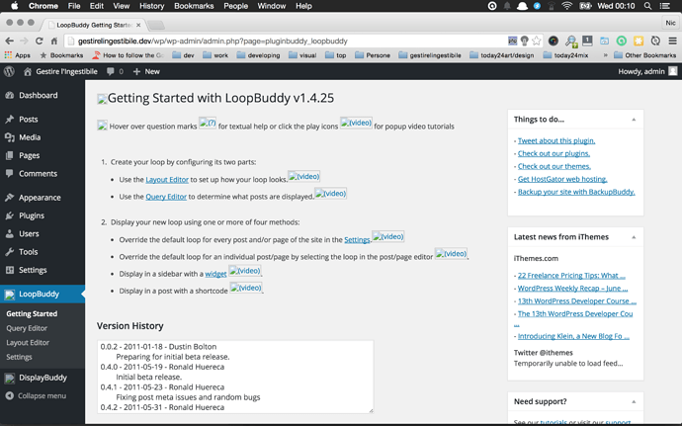
Task: Click the New content button in admin bar
Action: pyautogui.click(x=146, y=71)
